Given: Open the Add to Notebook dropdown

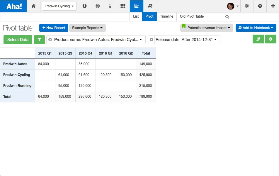Looking at the screenshot, I should click(x=256, y=28).
